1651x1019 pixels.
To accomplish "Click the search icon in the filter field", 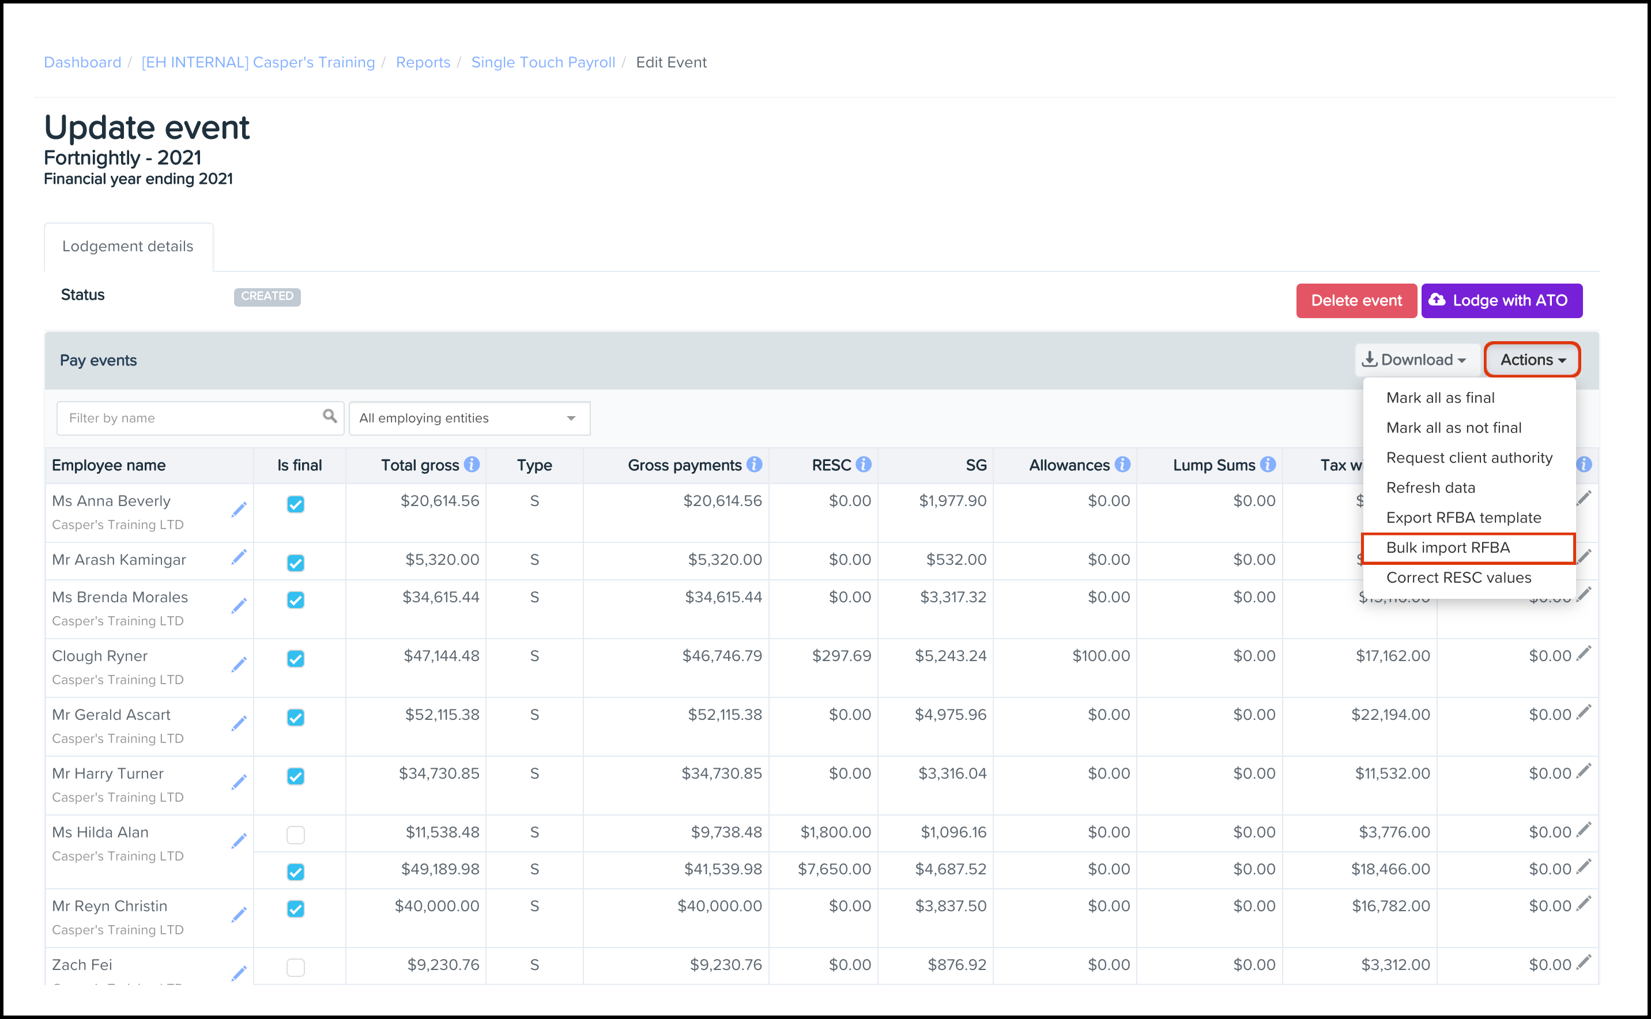I will [330, 417].
